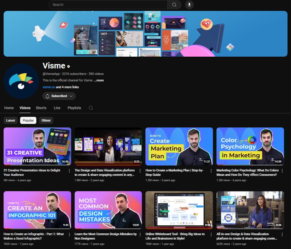Click the Visme channel avatar logo

[x=21, y=81]
